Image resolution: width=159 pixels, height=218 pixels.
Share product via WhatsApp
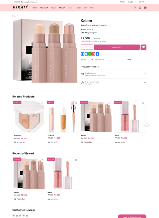[90, 54]
